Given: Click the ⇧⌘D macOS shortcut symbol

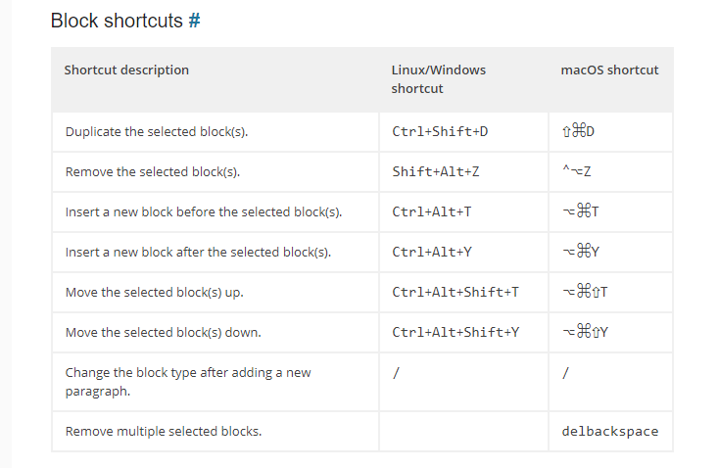Looking at the screenshot, I should coord(578,132).
